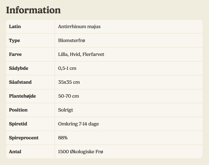
Task: Click the Omkring 7-14 dage value
Action: pyautogui.click(x=78, y=124)
